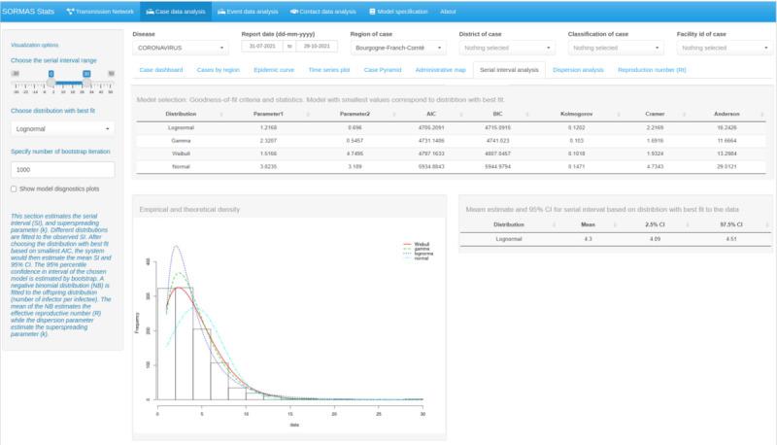Expand the Classification of case dropdown
Image resolution: width=777 pixels, height=445 pixels.
[x=617, y=47]
